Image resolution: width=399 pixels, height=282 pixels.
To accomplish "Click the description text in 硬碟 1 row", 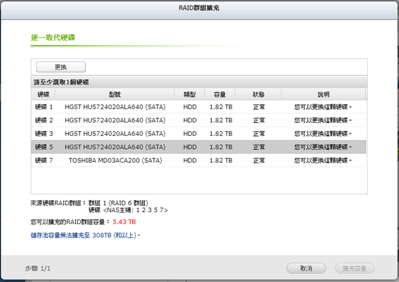I will pyautogui.click(x=323, y=107).
